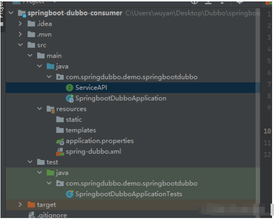Collapse the com.springdubbo.demo.springbootdubbo package under test
This screenshot has width=274, height=219.
tap(49, 183)
